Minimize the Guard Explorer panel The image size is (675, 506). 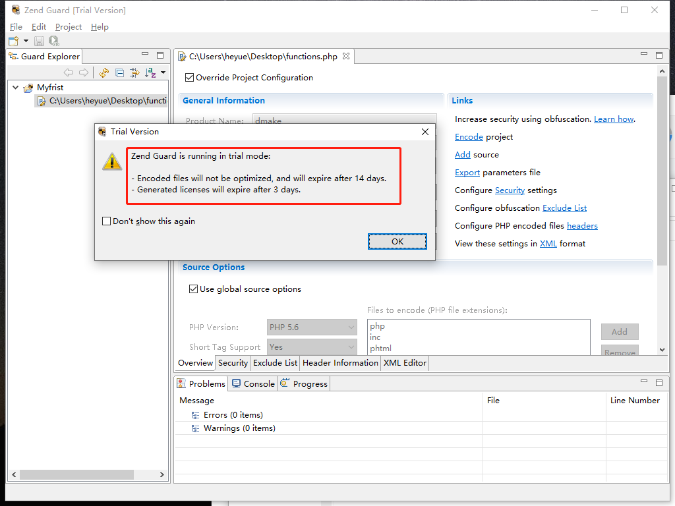(145, 54)
